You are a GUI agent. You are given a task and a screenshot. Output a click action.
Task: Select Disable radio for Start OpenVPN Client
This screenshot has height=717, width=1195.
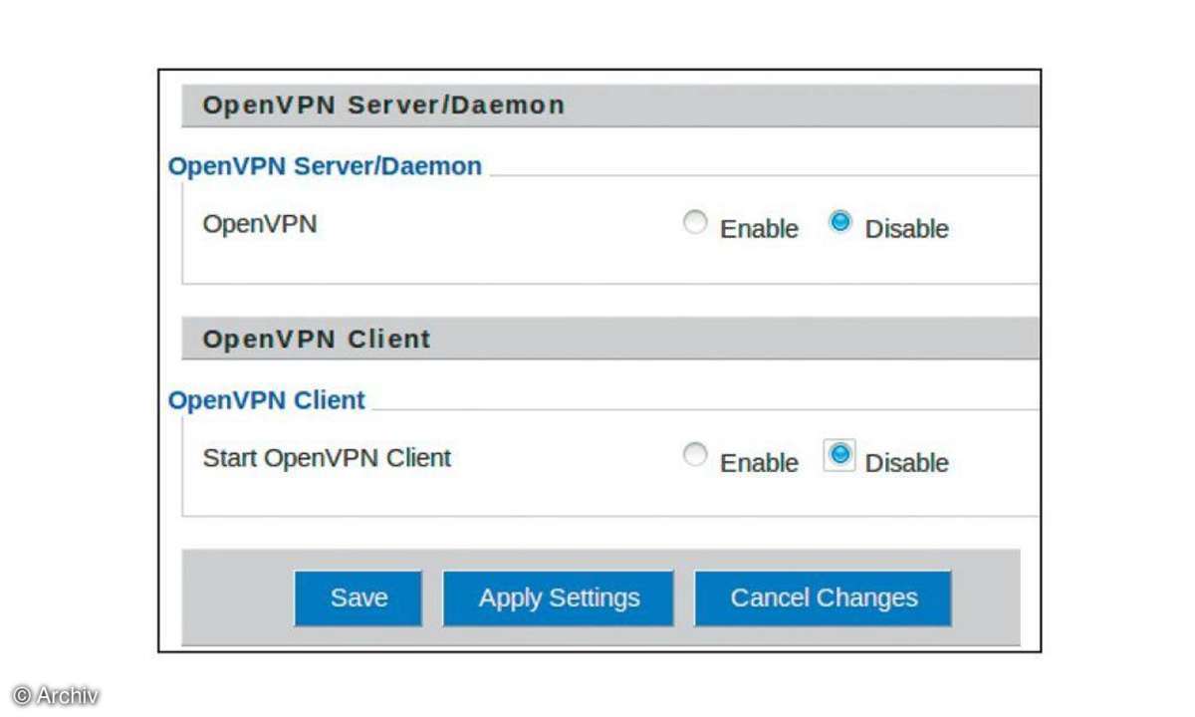click(x=840, y=456)
